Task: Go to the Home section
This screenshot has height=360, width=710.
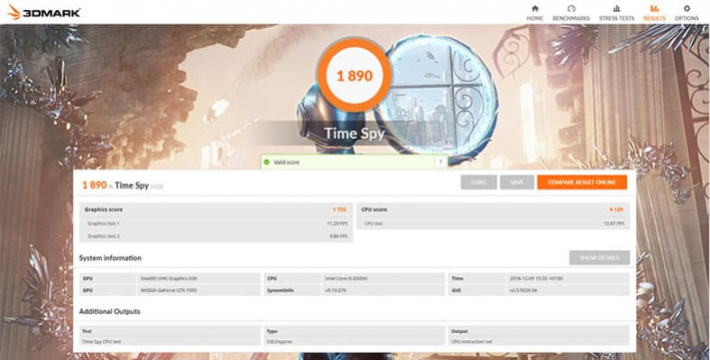Action: point(534,13)
